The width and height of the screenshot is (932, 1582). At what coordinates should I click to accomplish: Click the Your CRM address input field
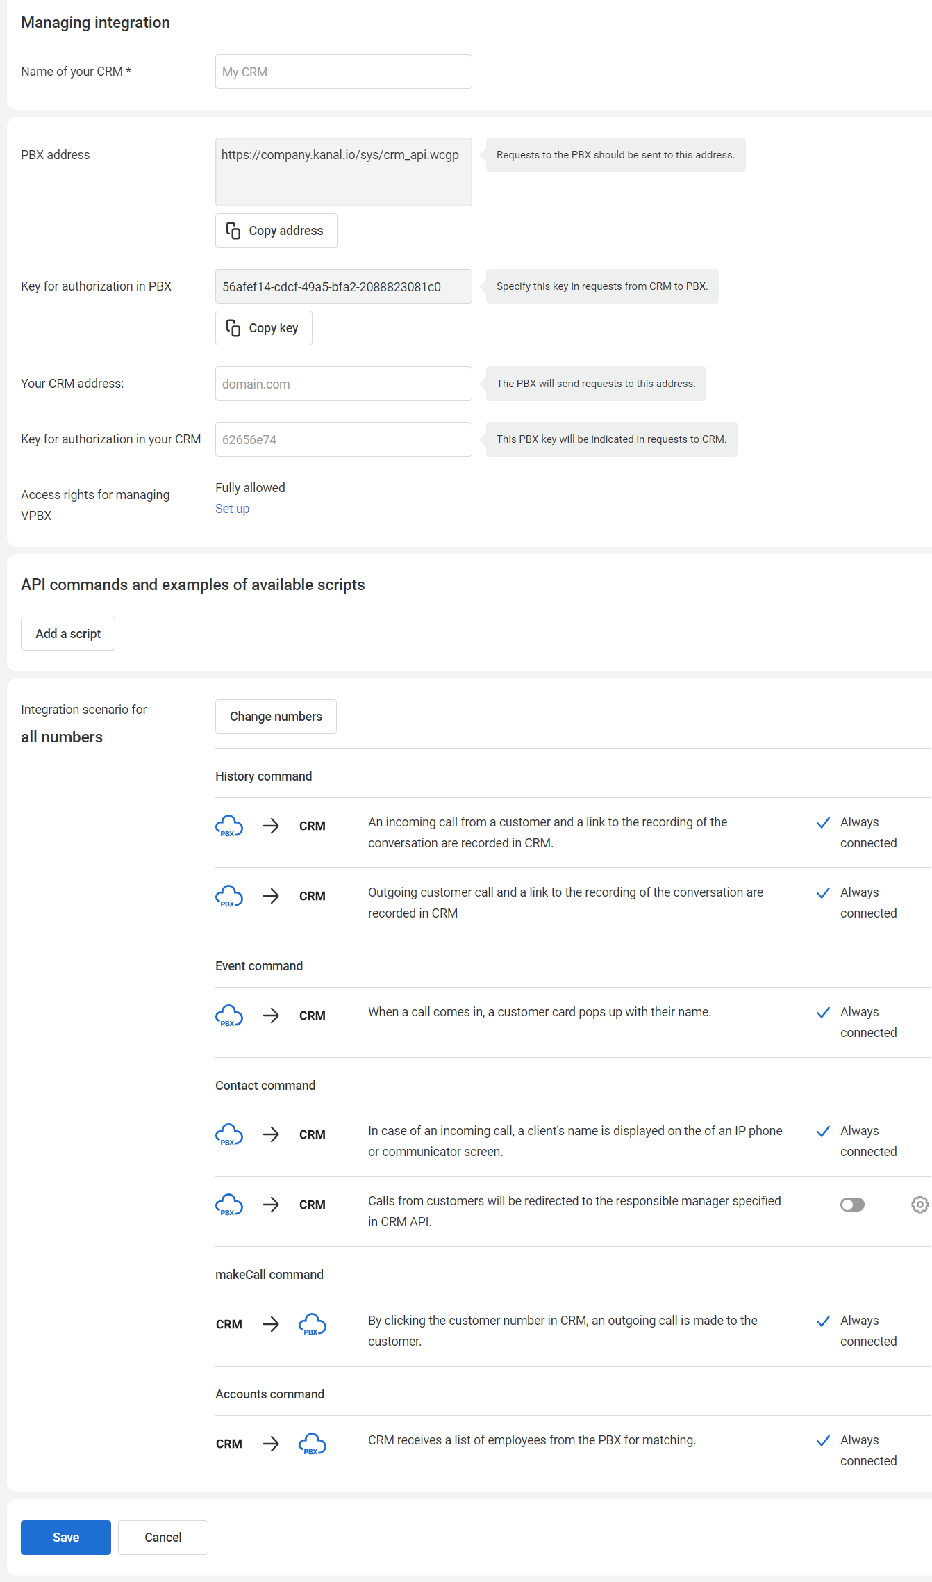344,384
